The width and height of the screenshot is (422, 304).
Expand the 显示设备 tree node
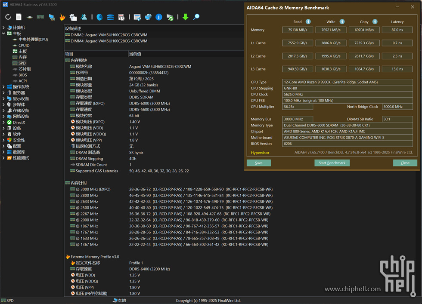[x=3, y=98]
